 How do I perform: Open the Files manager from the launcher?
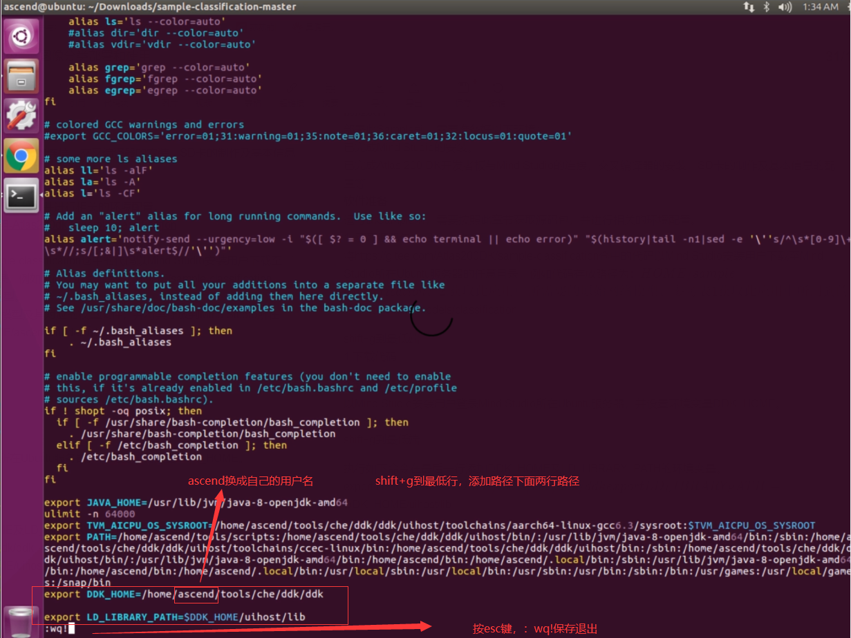click(21, 76)
